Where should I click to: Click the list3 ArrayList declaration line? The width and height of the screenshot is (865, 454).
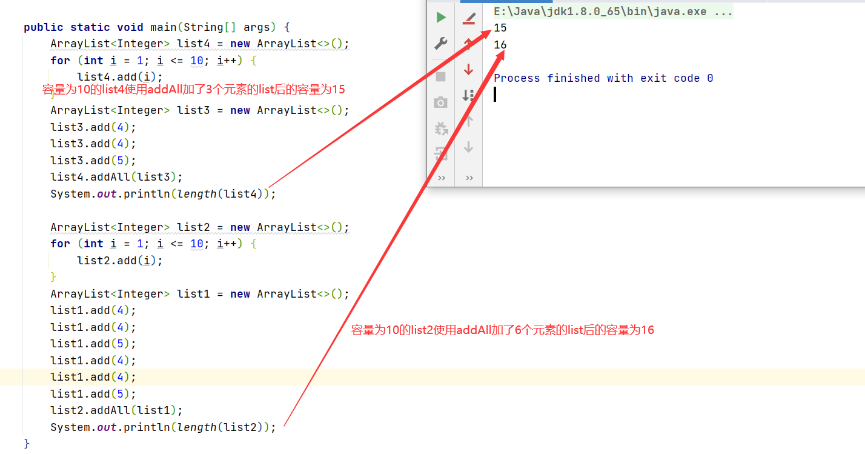(x=200, y=110)
